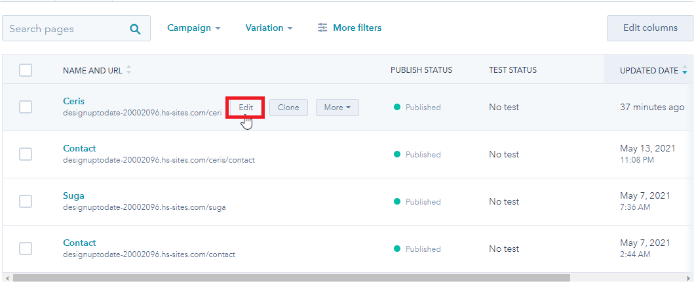This screenshot has width=694, height=282.
Task: Expand the Variation filter dropdown
Action: click(x=269, y=28)
